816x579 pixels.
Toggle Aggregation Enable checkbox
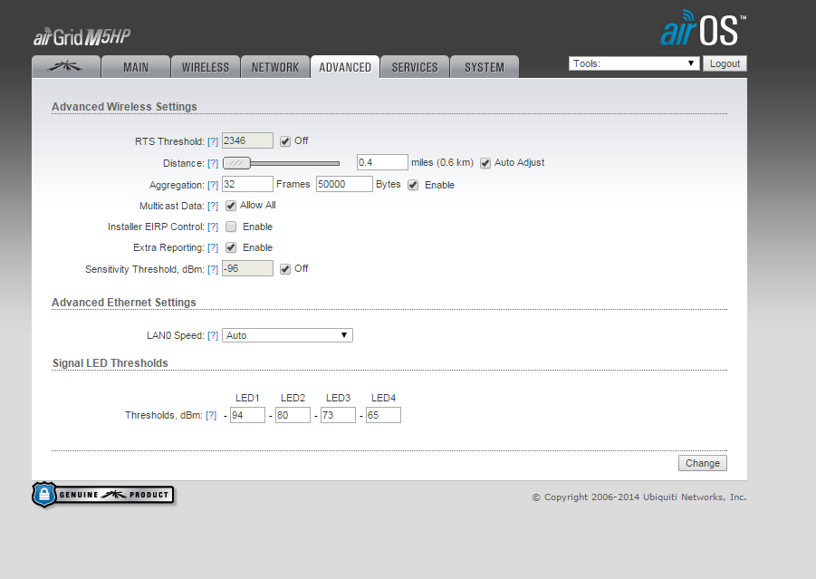(413, 186)
